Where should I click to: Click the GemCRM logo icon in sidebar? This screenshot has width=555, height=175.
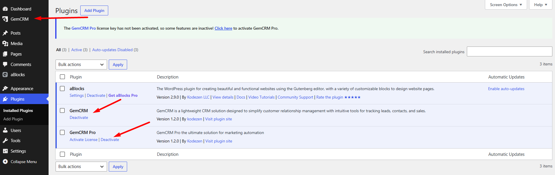tap(5, 19)
